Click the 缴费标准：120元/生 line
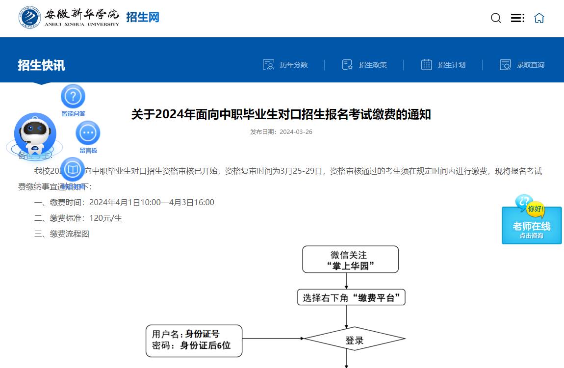The width and height of the screenshot is (564, 368). (78, 218)
